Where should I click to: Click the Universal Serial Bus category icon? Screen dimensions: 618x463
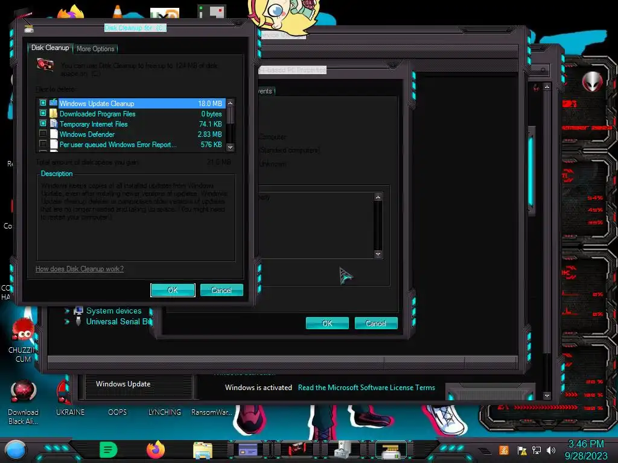pos(78,321)
